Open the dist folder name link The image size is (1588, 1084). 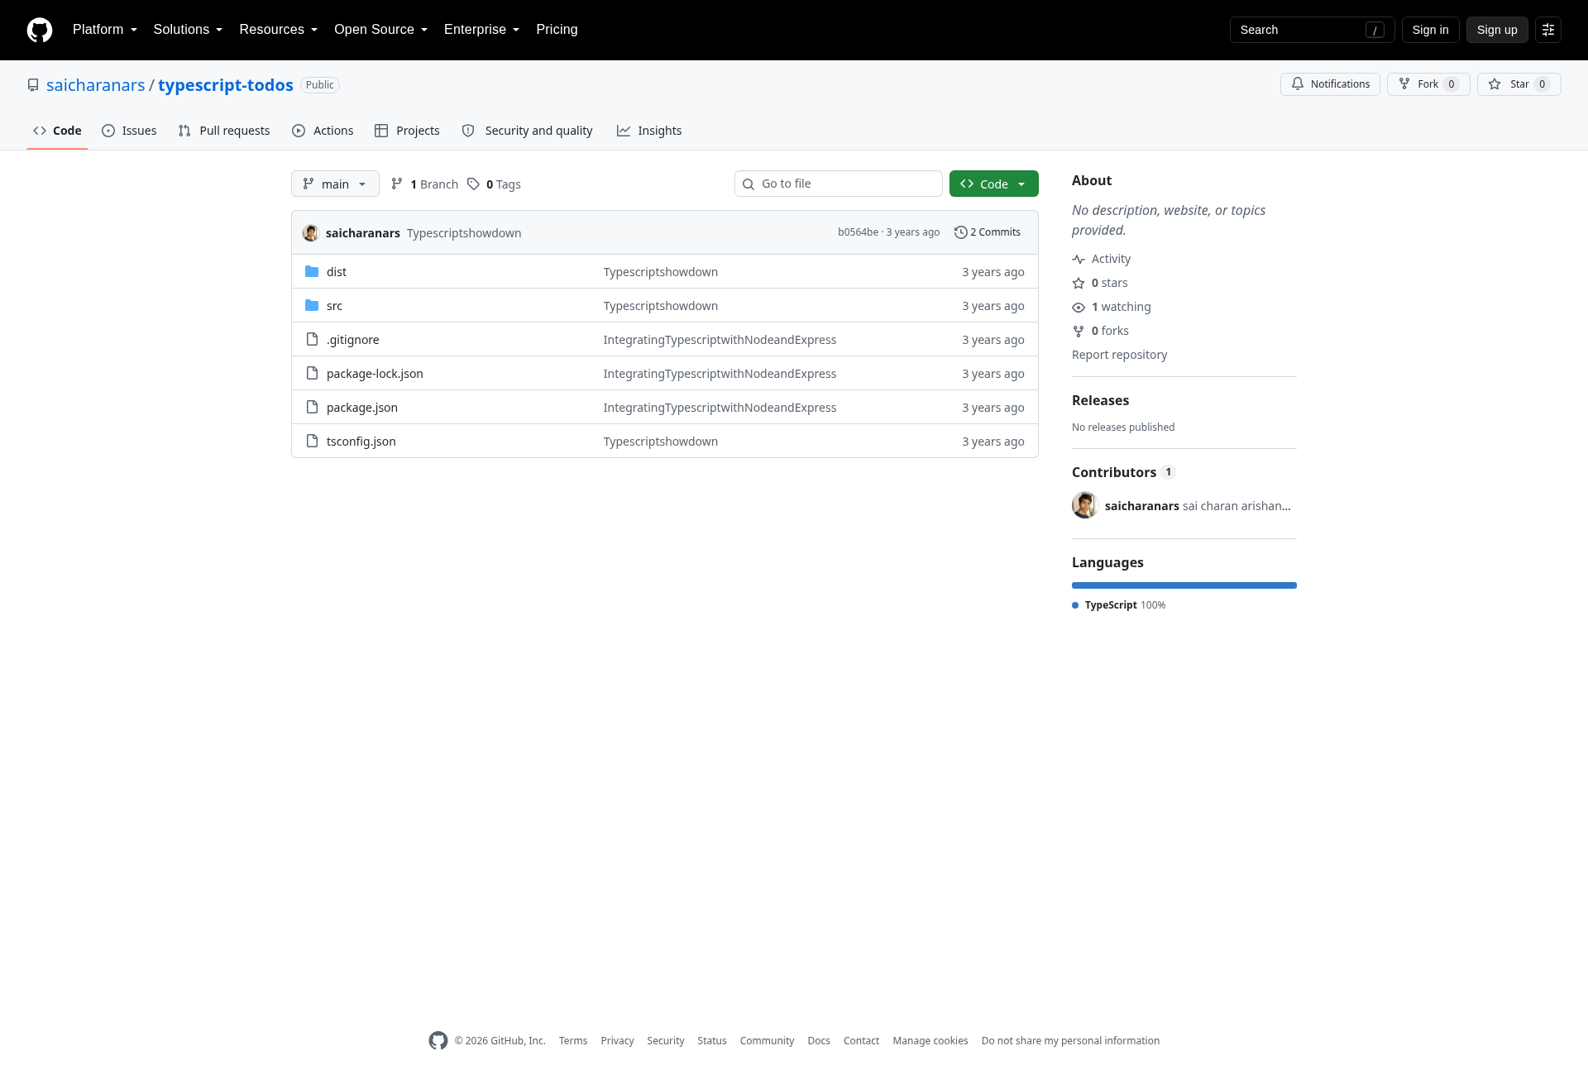337,272
